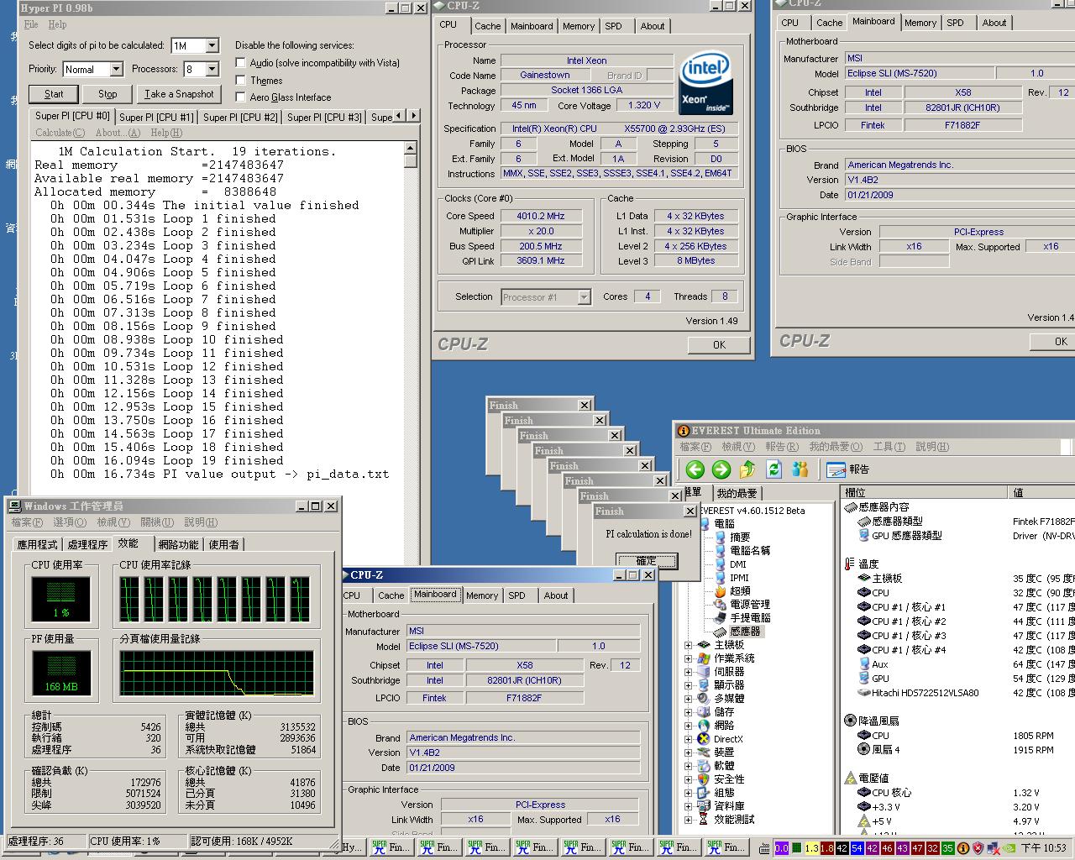
Task: Click purple 0.0 sensor tray indicator
Action: 781,848
